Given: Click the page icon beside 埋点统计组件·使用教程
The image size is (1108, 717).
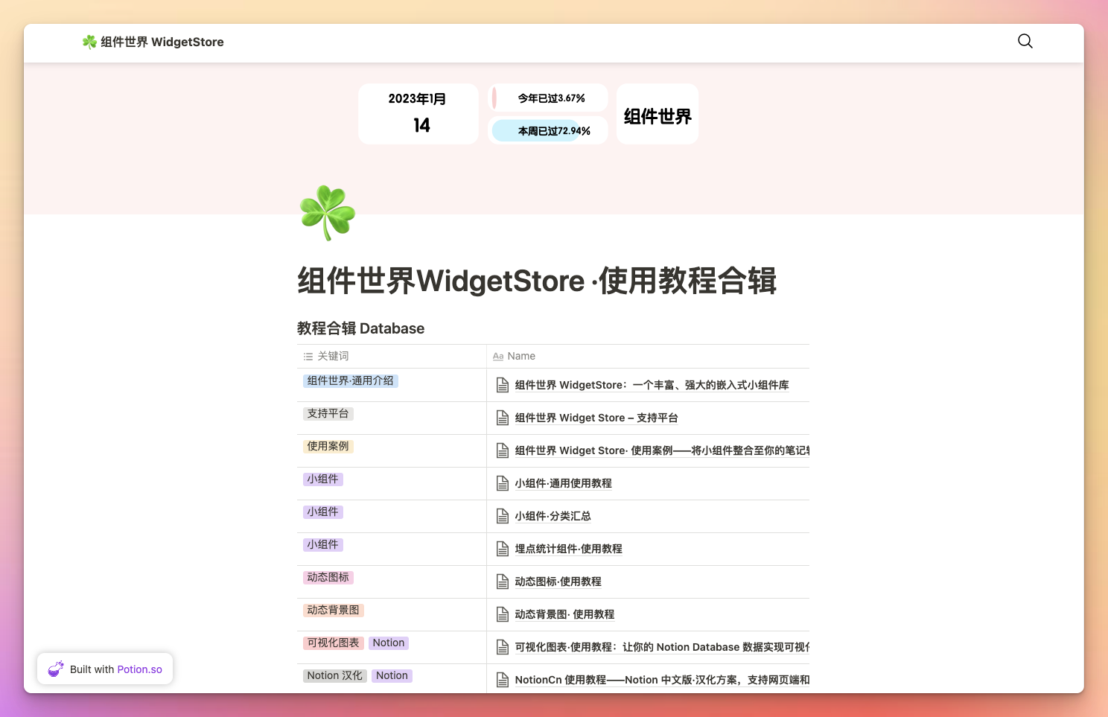Looking at the screenshot, I should 502,549.
